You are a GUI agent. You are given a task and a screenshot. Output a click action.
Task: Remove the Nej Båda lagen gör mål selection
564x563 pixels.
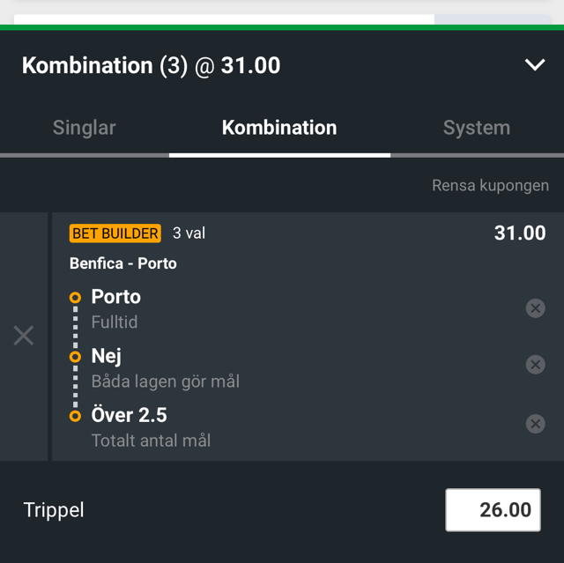coord(535,365)
